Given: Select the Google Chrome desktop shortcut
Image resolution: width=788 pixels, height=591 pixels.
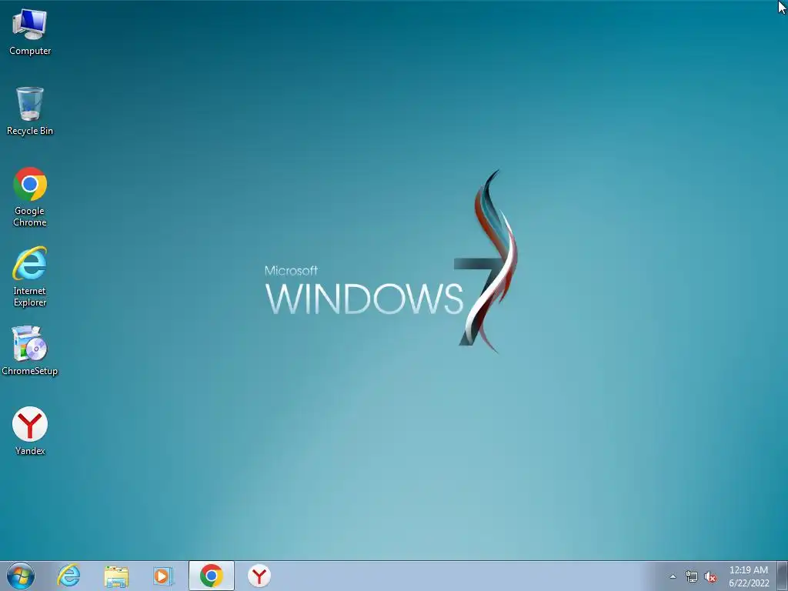Looking at the screenshot, I should click(30, 196).
